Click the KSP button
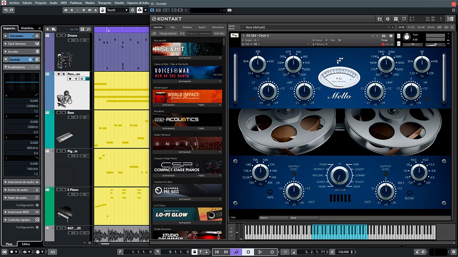 (x=439, y=27)
